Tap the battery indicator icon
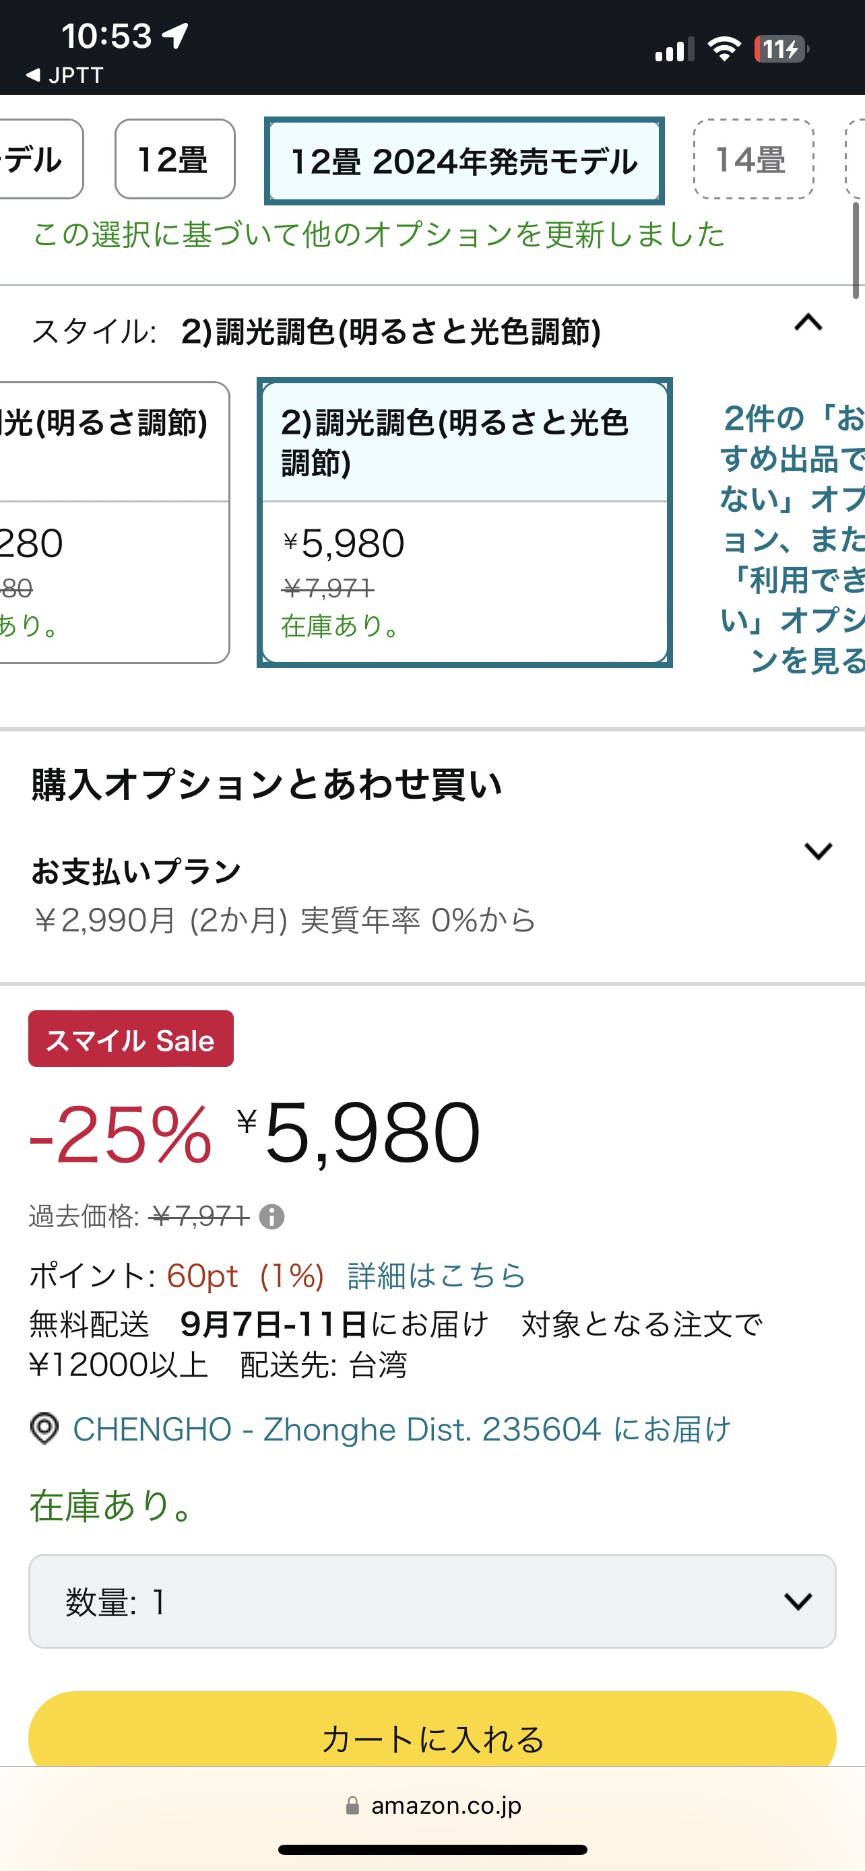Viewport: 865px width, 1871px height. pos(781,49)
